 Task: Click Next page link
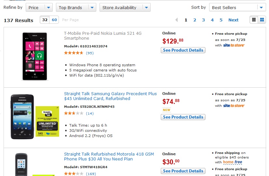click(x=233, y=20)
